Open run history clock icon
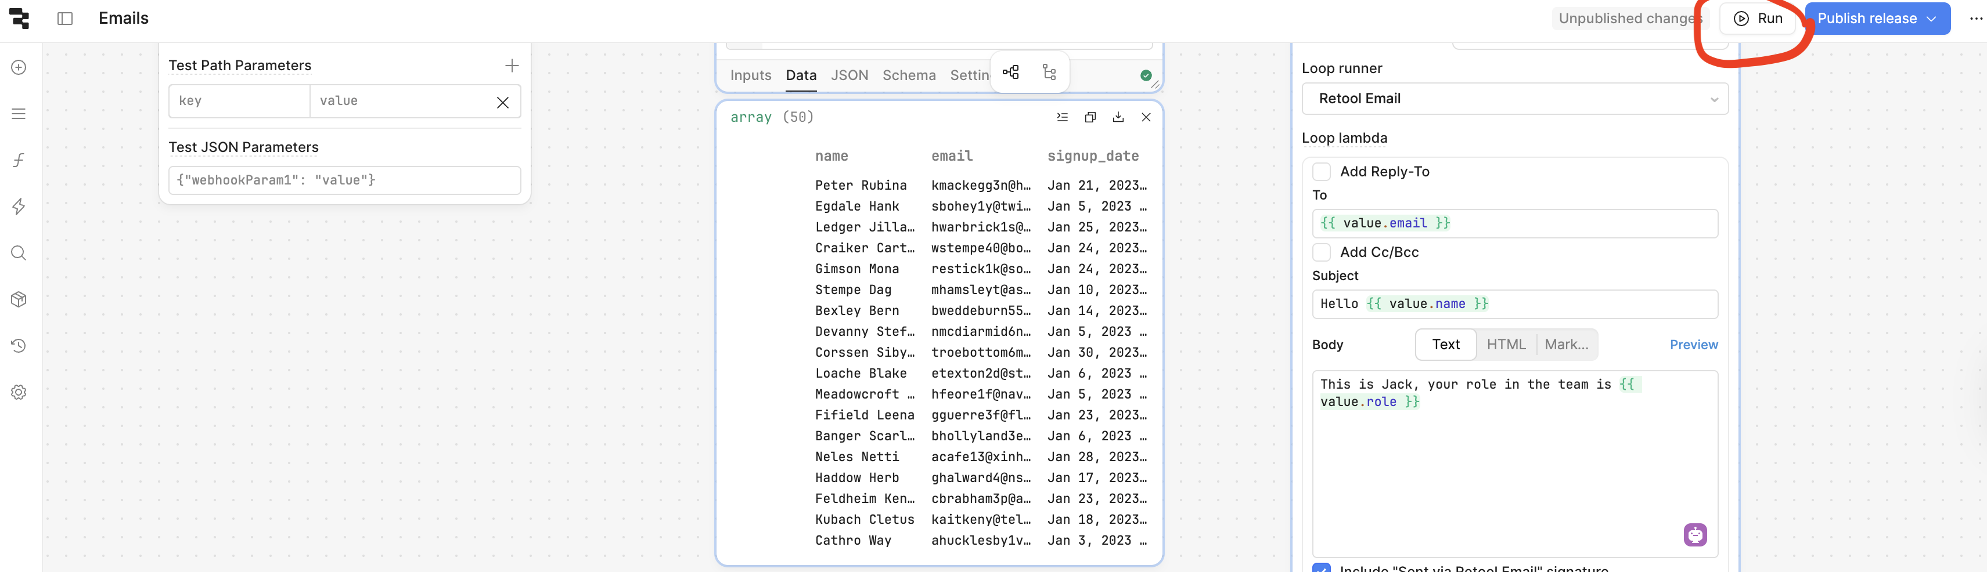The width and height of the screenshot is (1987, 572). coord(19,345)
